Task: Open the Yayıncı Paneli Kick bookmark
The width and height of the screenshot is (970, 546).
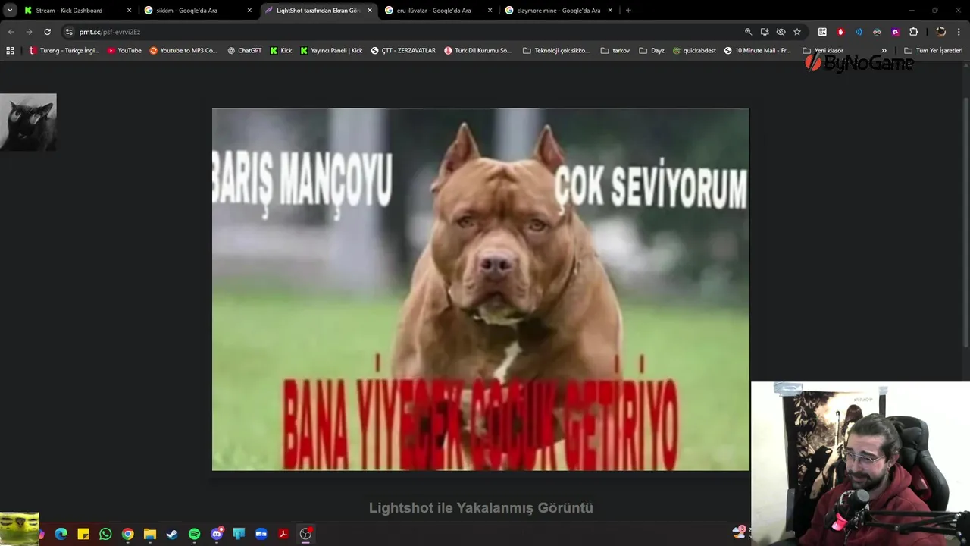Action: [x=331, y=51]
